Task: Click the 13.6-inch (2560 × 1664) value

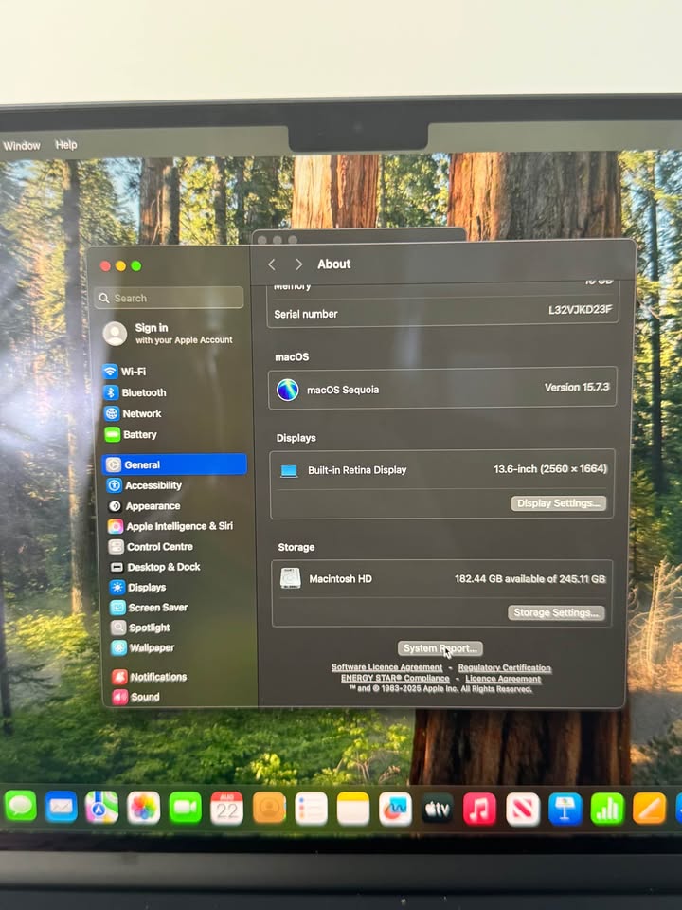Action: pyautogui.click(x=549, y=469)
